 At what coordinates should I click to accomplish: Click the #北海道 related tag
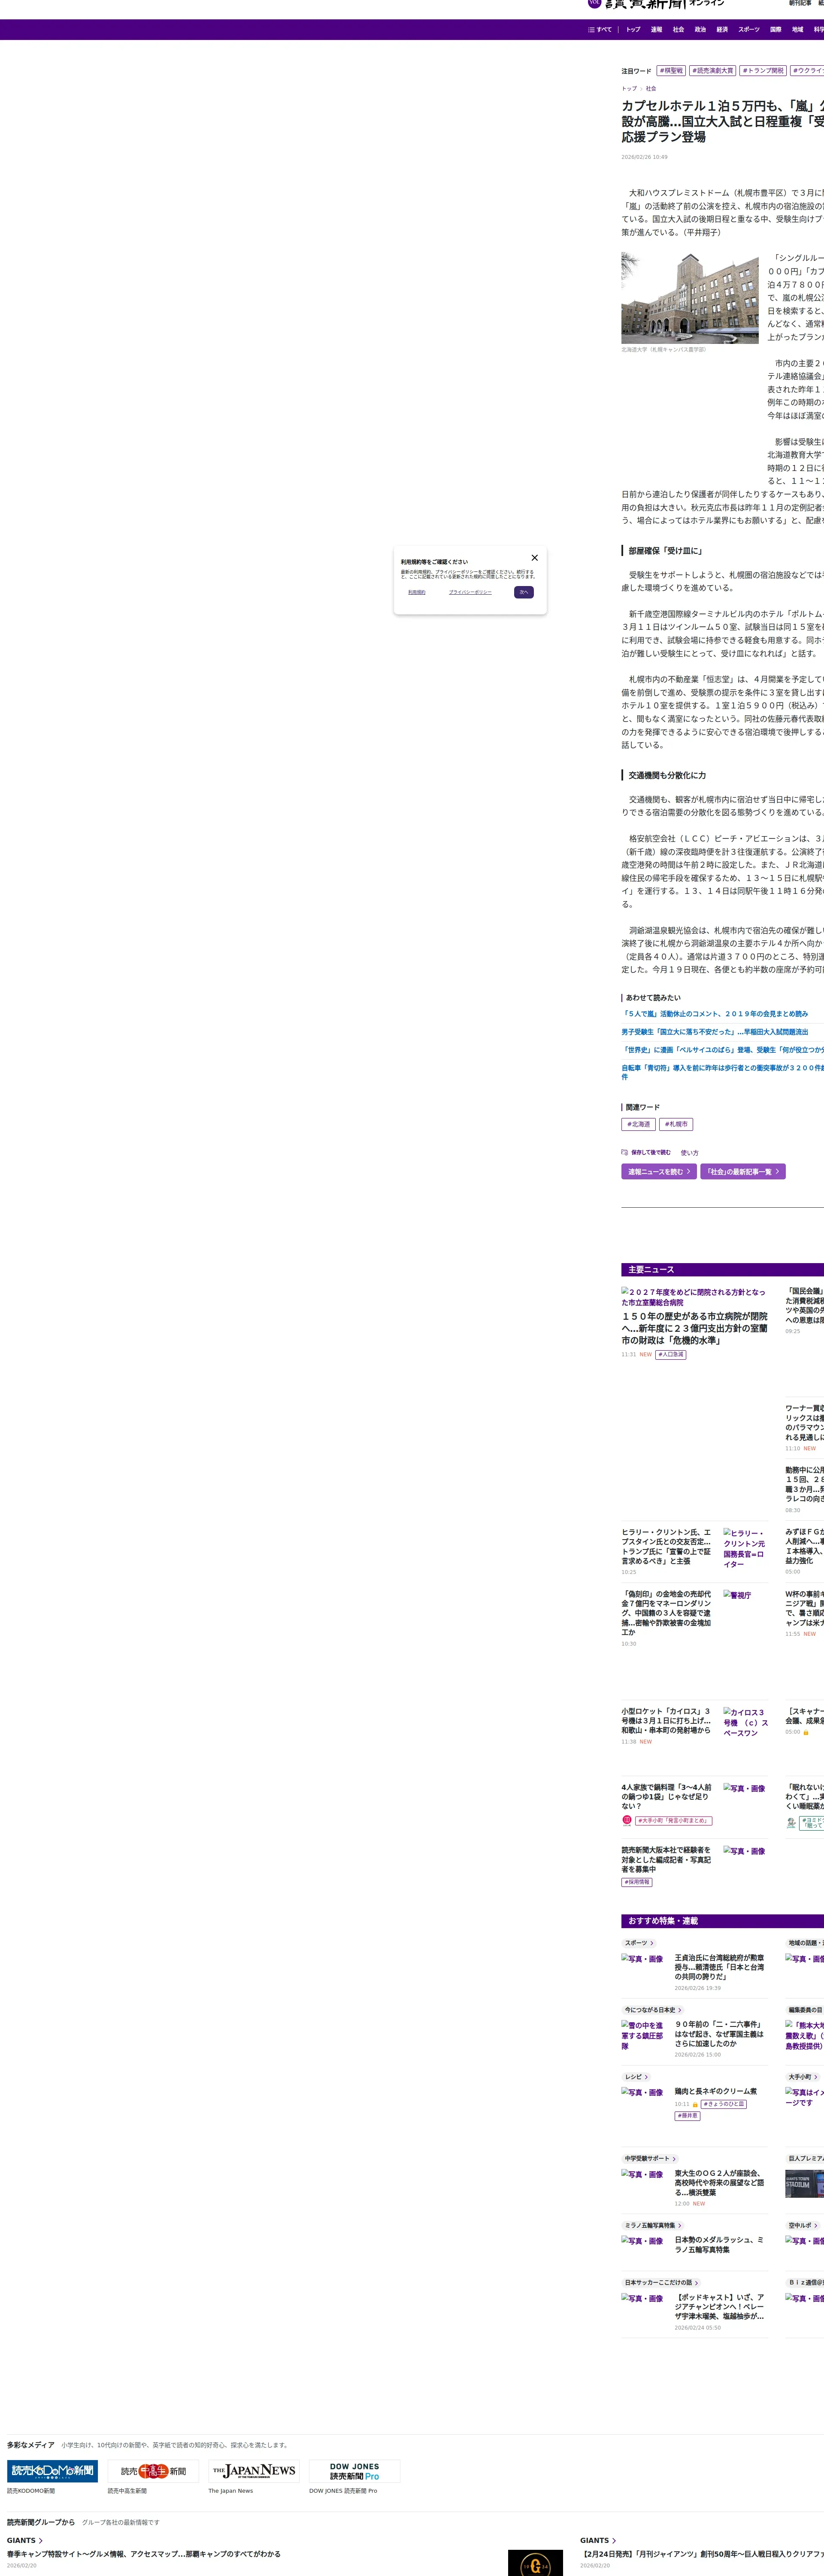tap(638, 1124)
